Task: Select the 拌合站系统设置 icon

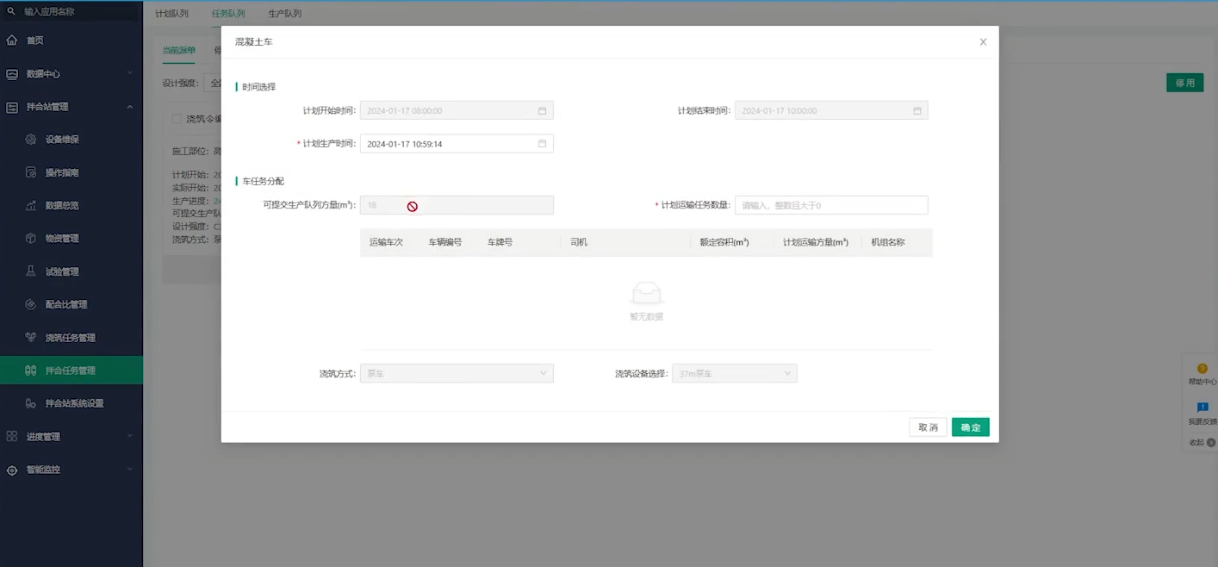Action: (31, 403)
